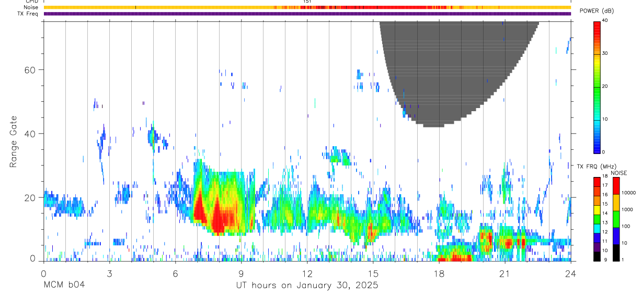The height and width of the screenshot is (296, 642).
Task: Click the 'MCM b04' label
Action: coord(64,286)
